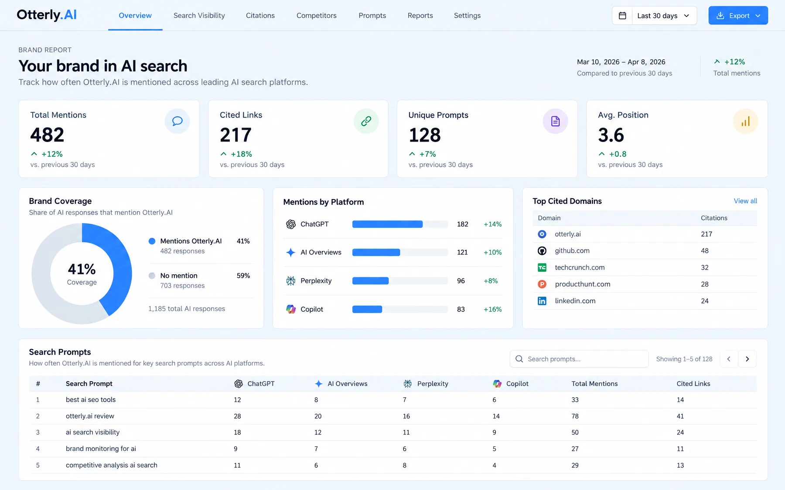Click the AI Overviews icon in the table header

coord(319,384)
